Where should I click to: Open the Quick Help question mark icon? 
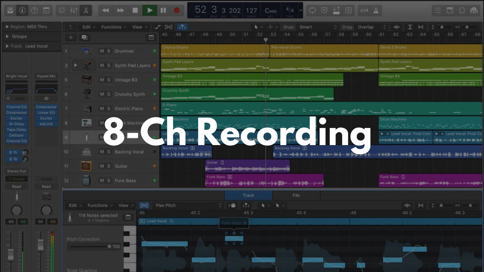[x=34, y=10]
